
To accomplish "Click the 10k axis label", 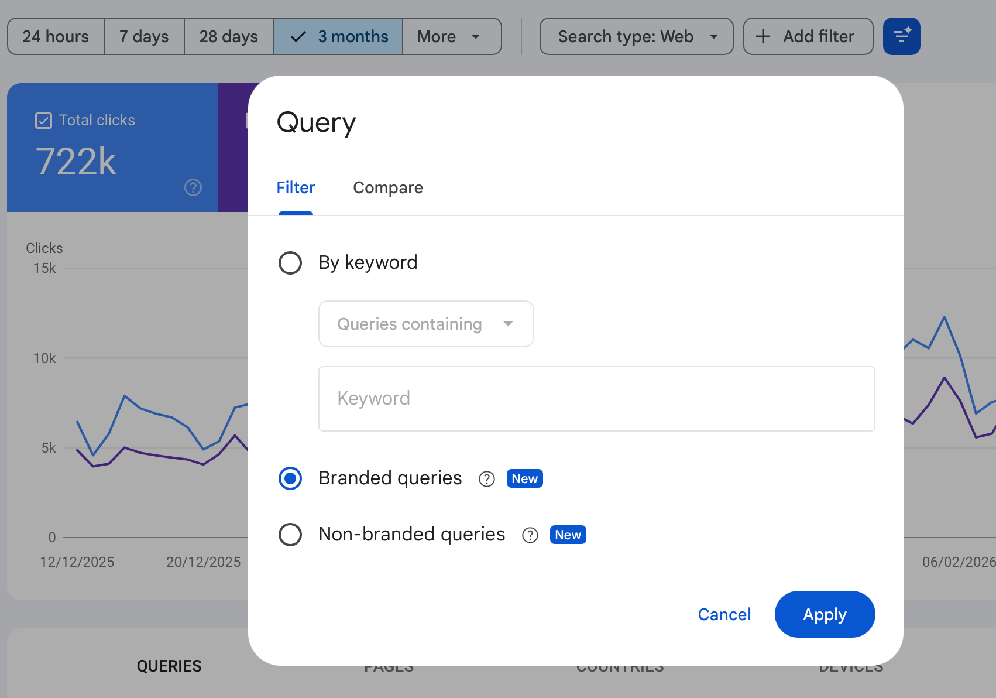I will pos(44,358).
